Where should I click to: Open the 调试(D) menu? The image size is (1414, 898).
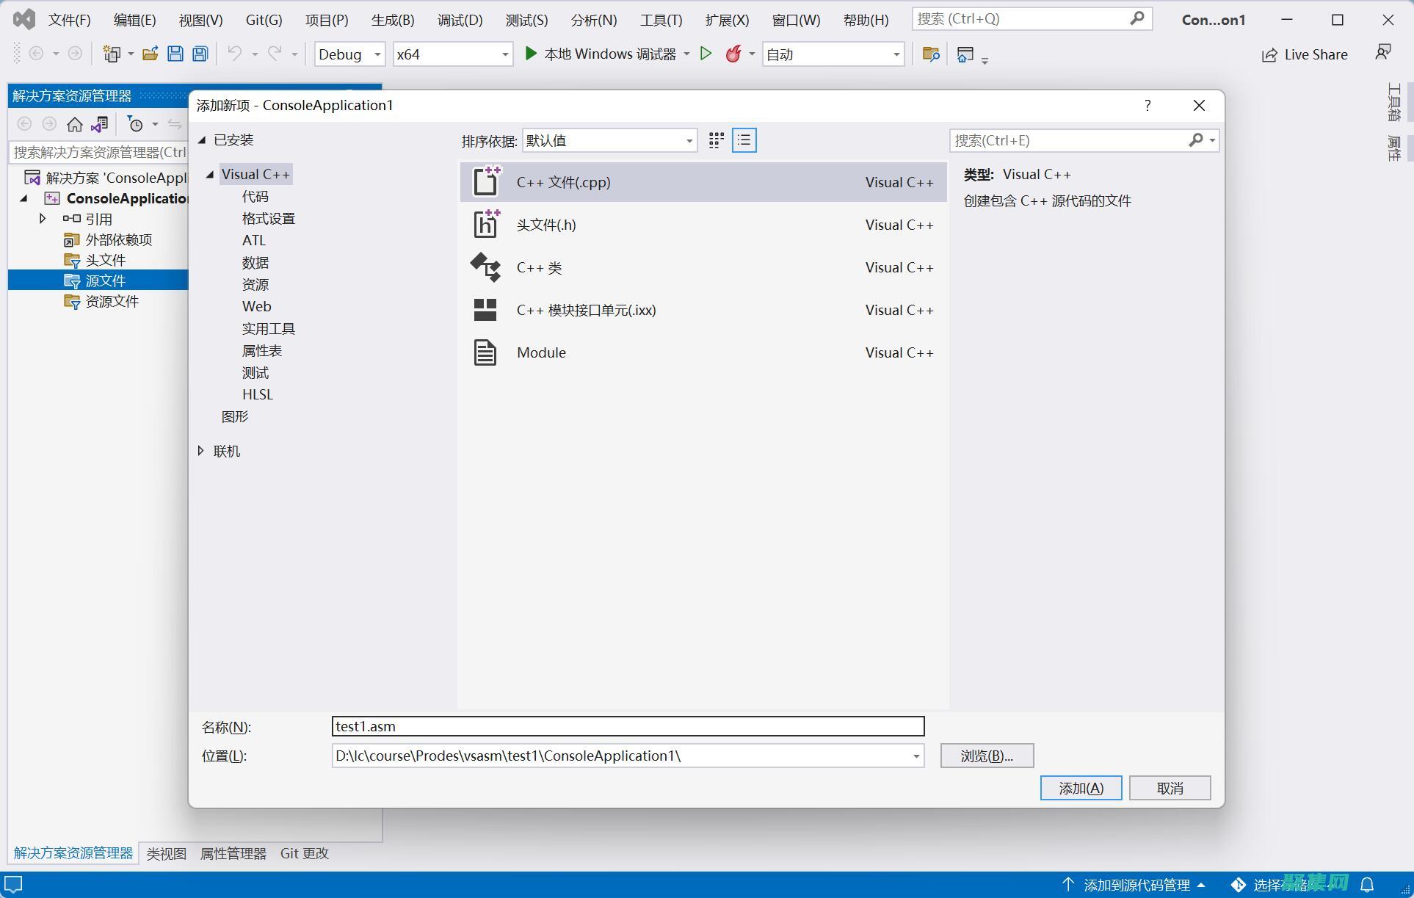[x=460, y=20]
